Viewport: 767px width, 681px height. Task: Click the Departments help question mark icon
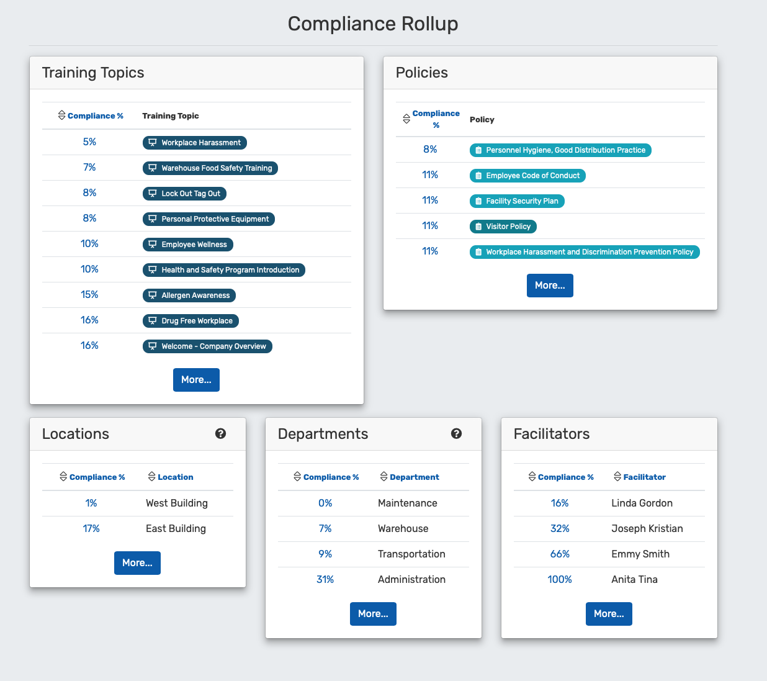456,434
